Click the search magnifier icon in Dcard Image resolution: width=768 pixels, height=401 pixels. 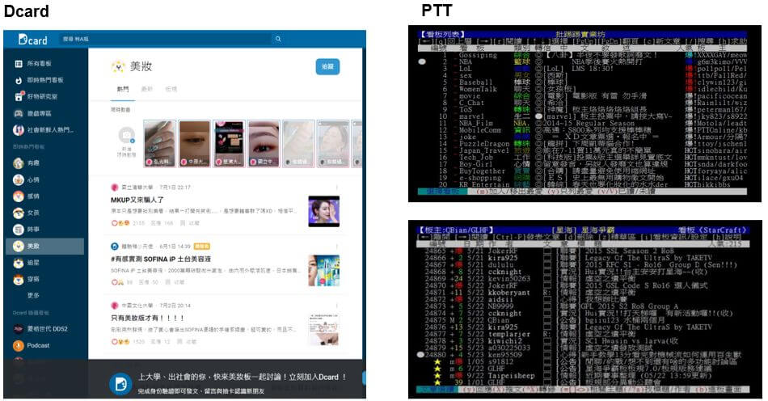(x=278, y=39)
